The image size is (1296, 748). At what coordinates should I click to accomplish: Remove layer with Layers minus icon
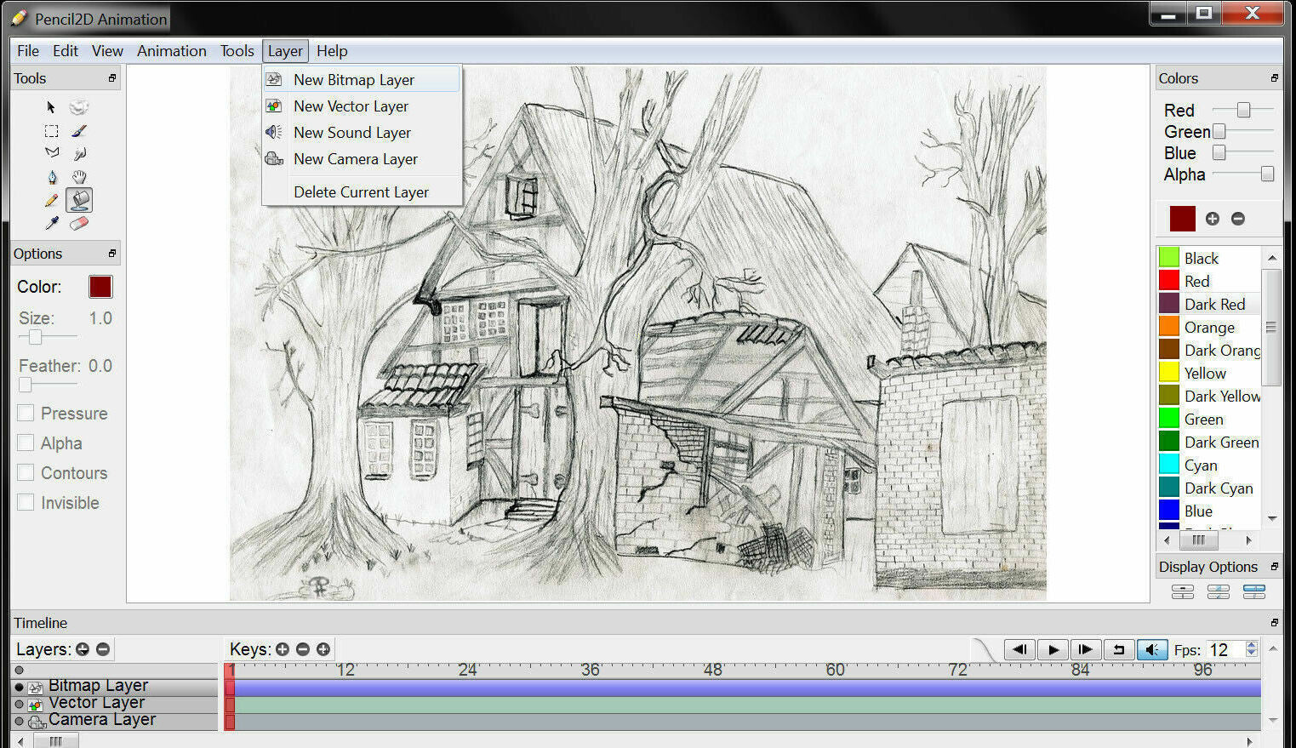103,649
